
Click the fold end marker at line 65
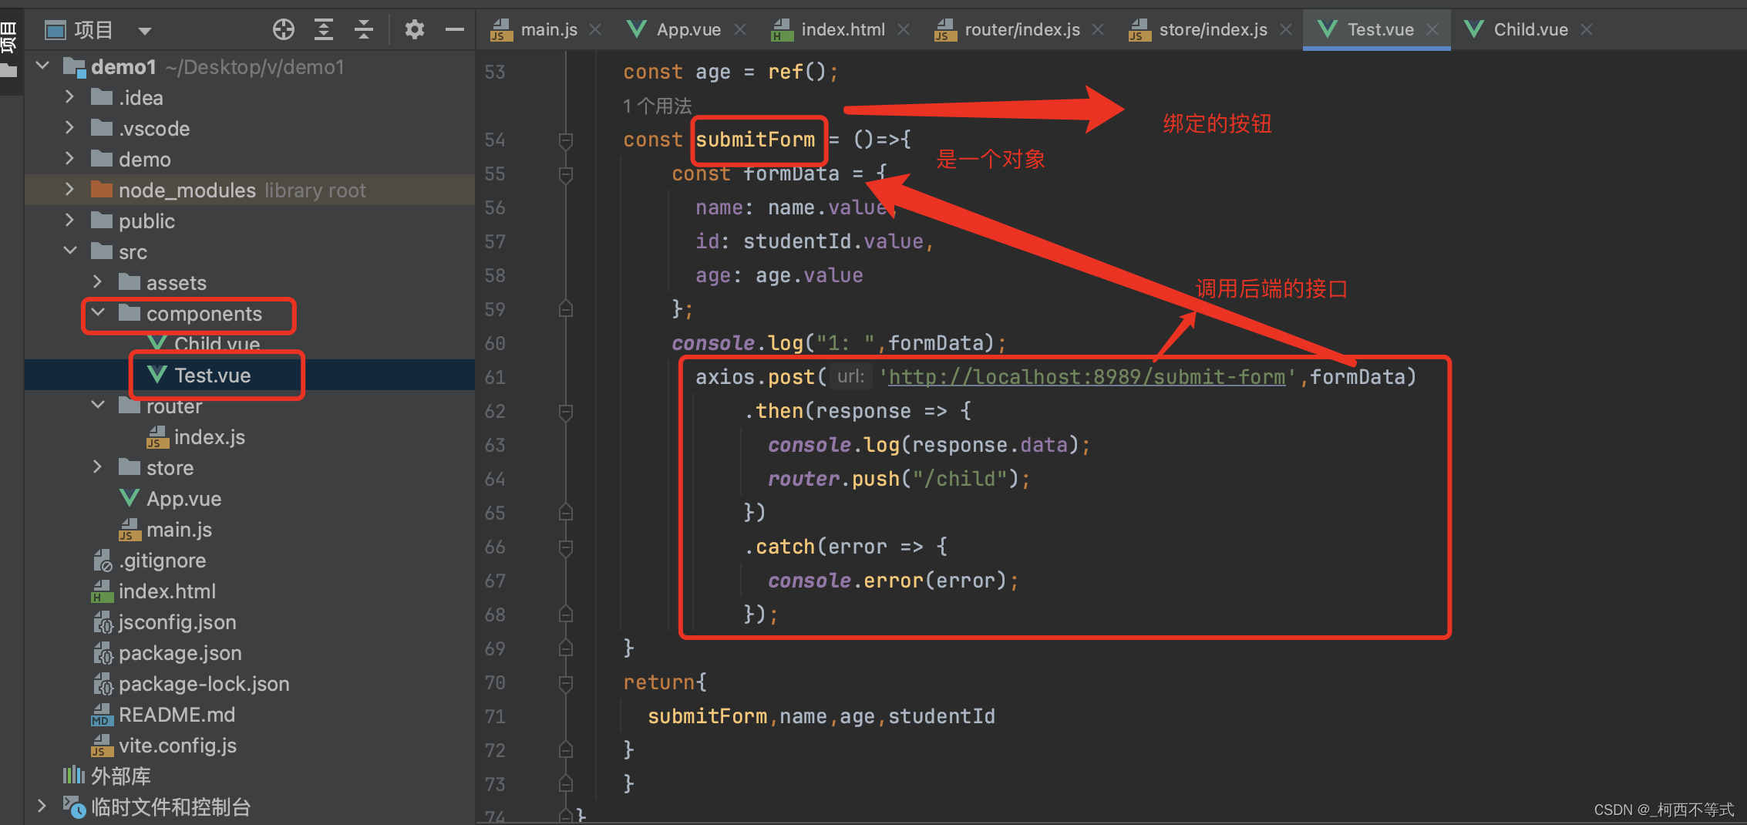(x=566, y=513)
